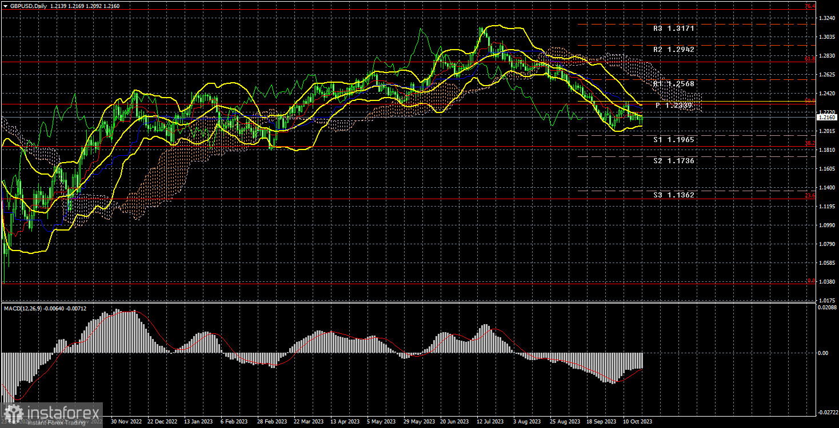Viewport: 839px width, 428px height.
Task: Click the 1.3035 price axis value
Action: (826, 37)
